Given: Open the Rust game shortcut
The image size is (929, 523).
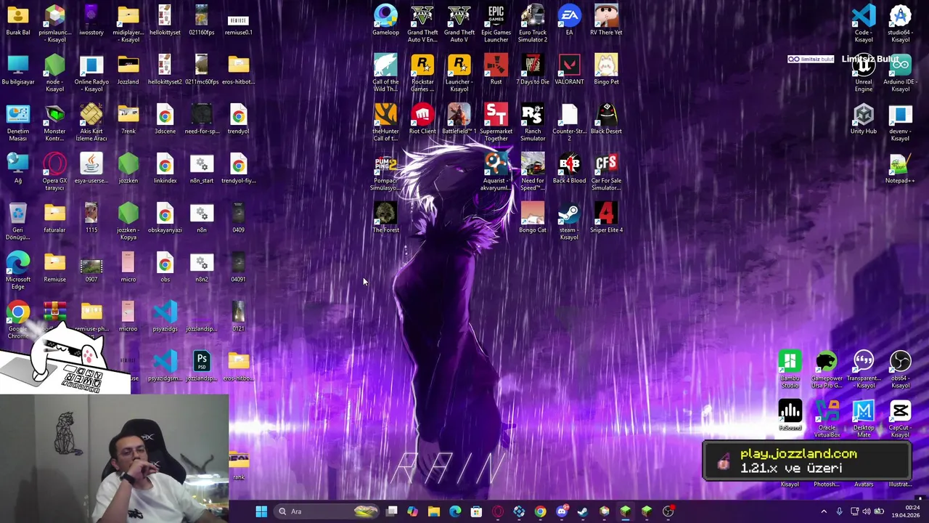Looking at the screenshot, I should point(496,70).
